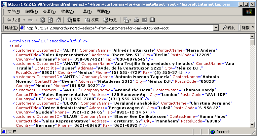This screenshot has height=136, width=257.
Task: Click the contact name "Thomas Hardy"
Action: point(199,90)
